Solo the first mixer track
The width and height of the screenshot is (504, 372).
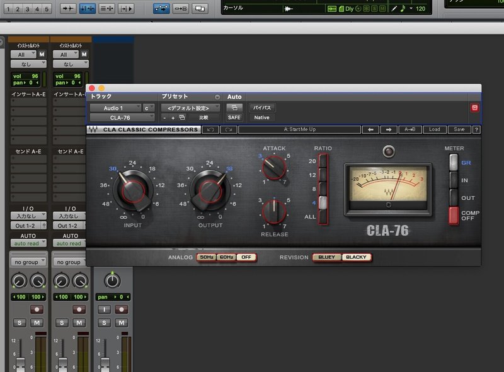tap(20, 322)
